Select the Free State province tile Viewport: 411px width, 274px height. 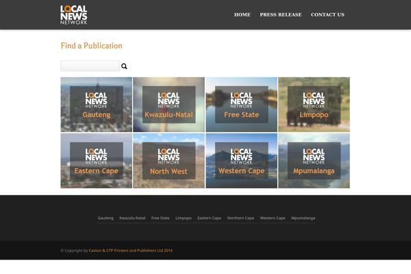[x=241, y=104]
